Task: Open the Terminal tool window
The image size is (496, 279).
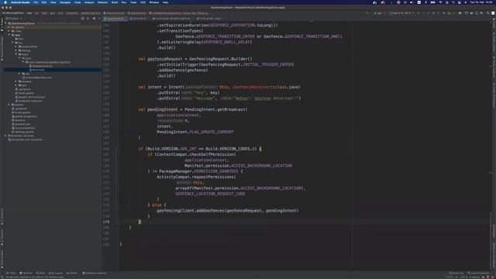Action: tap(26, 273)
